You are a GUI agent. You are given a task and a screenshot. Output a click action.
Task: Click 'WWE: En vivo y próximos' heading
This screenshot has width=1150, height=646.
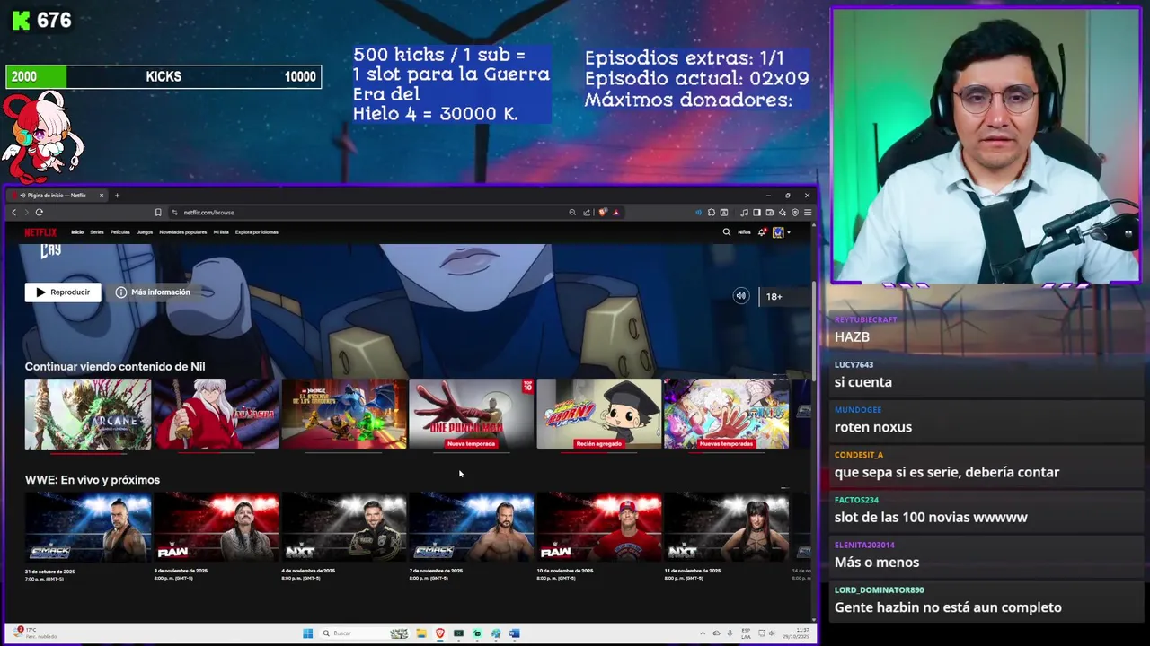[93, 480]
